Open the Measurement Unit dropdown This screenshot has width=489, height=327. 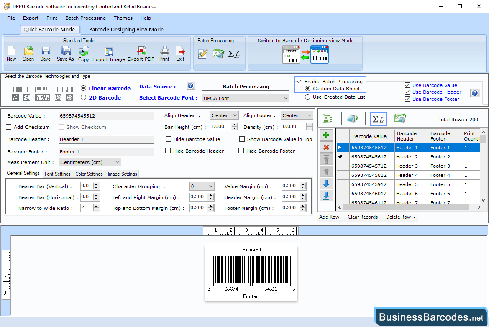pos(90,162)
